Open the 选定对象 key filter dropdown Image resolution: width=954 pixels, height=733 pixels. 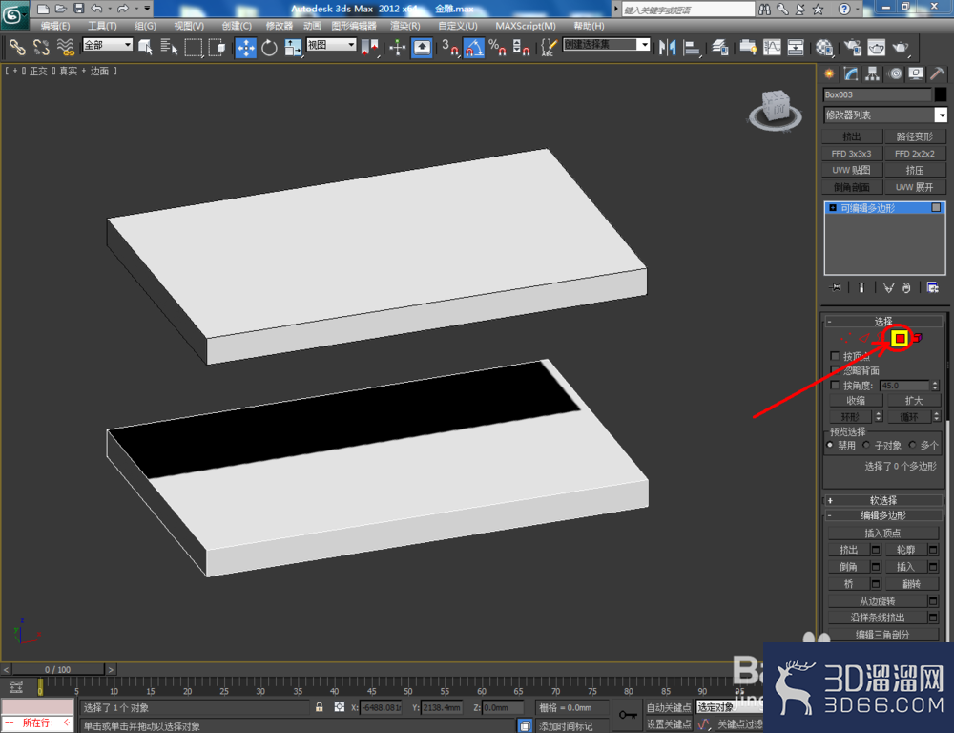729,707
